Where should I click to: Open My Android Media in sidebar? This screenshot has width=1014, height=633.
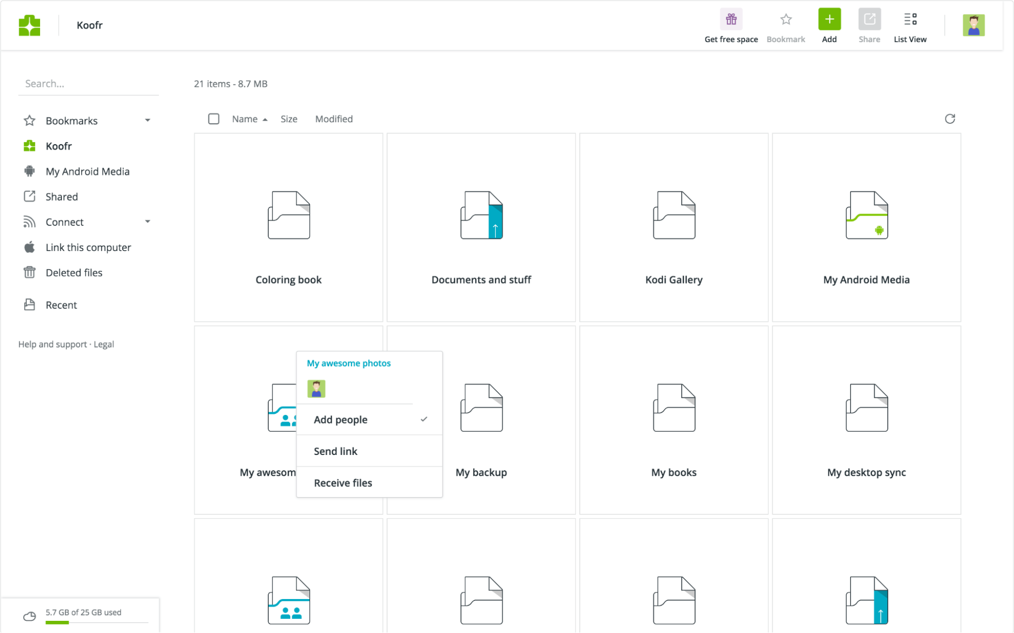click(x=88, y=171)
